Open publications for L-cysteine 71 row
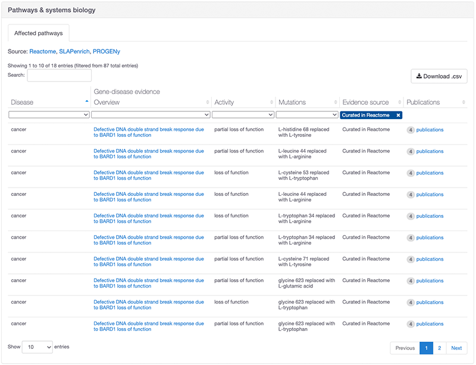Image resolution: width=476 pixels, height=365 pixels. (430, 259)
